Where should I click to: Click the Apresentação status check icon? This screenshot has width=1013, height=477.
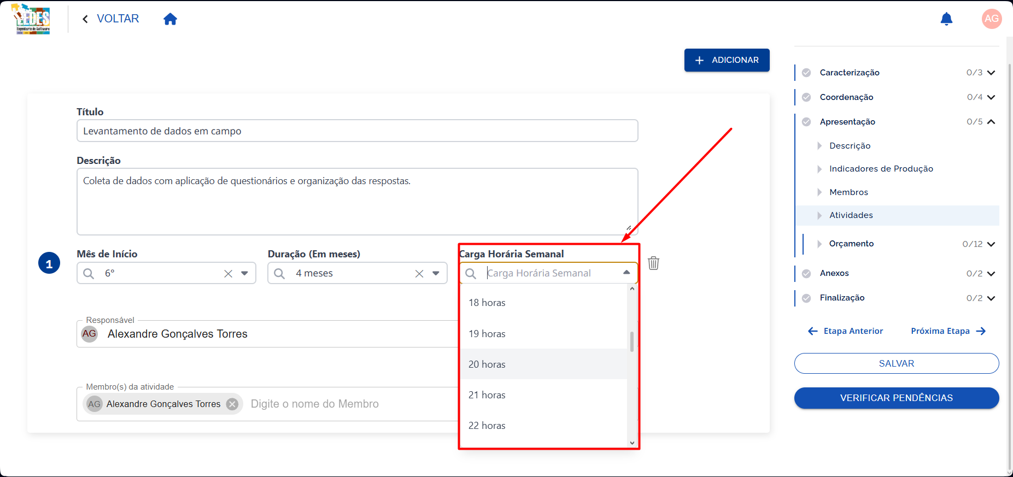(x=806, y=122)
